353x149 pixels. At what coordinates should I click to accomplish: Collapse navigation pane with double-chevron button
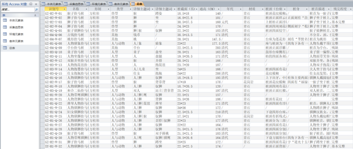(36, 3)
